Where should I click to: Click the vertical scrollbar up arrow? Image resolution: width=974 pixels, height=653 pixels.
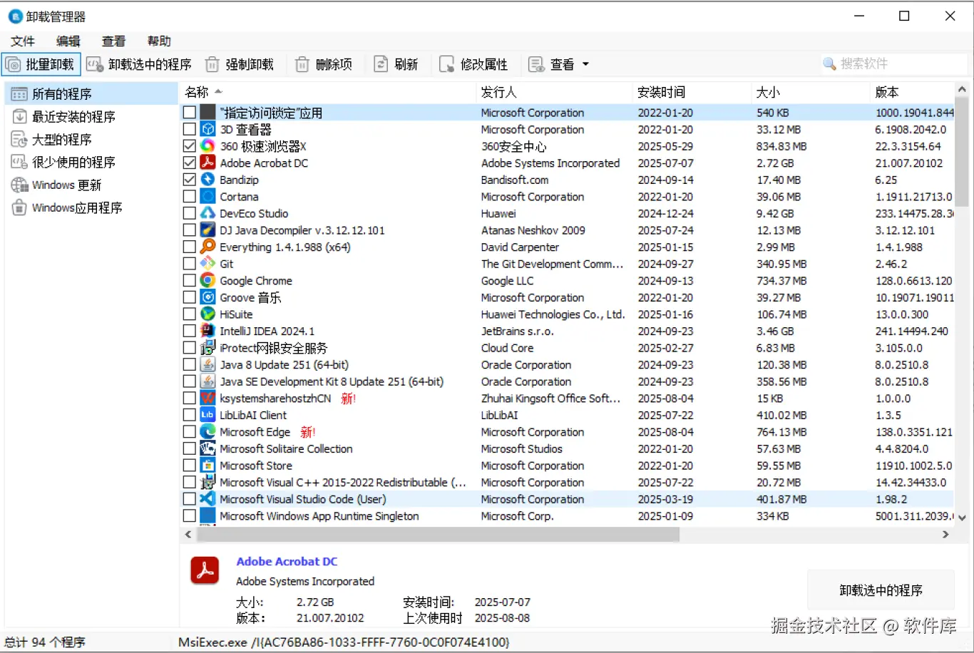tap(962, 89)
